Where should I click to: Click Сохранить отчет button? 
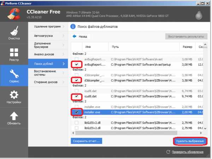click(87, 141)
